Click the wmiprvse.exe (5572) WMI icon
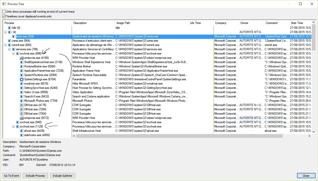 pyautogui.click(x=22, y=118)
